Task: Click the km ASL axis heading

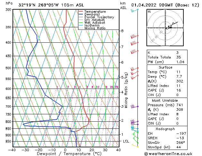Action: [x=123, y=6]
